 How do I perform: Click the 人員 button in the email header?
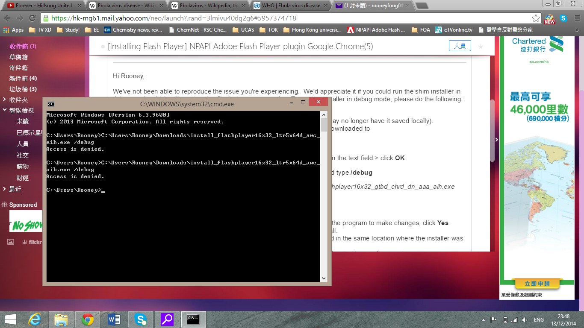click(460, 46)
